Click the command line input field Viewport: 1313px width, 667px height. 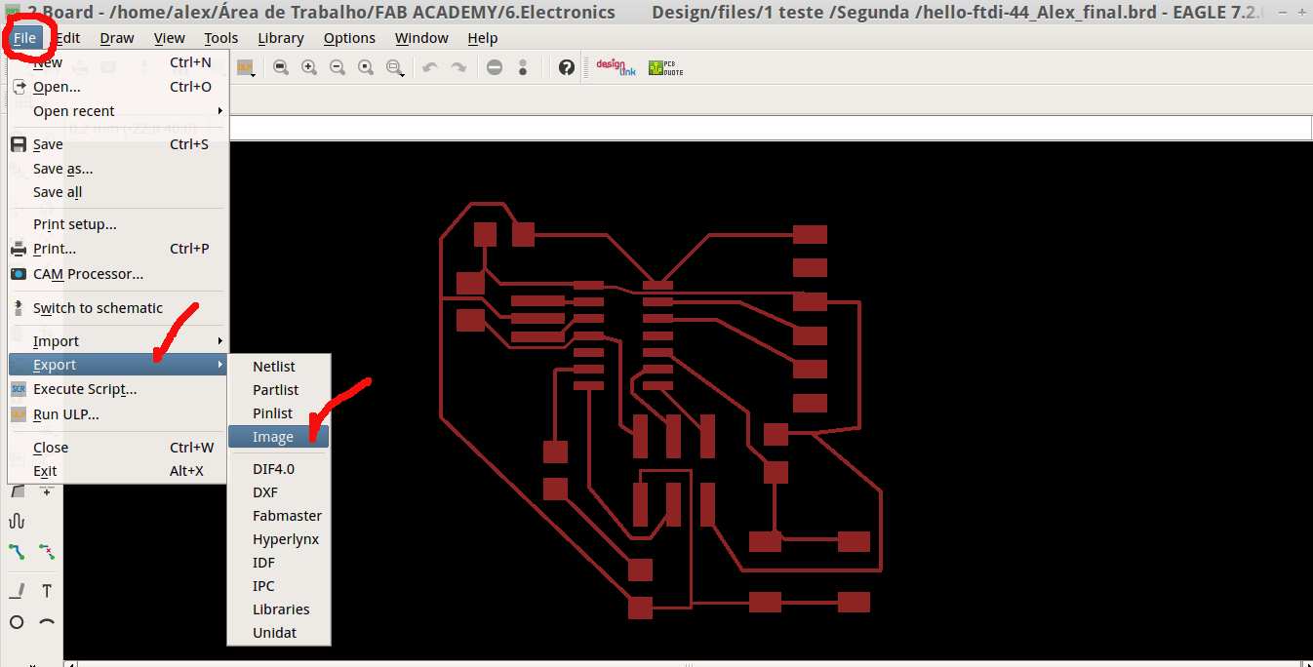770,128
